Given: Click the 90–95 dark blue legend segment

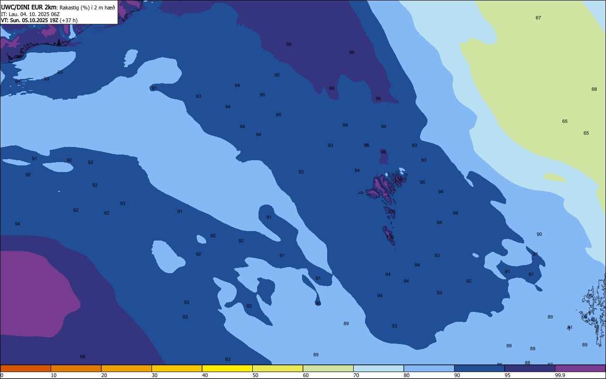Looking at the screenshot, I should (x=479, y=368).
